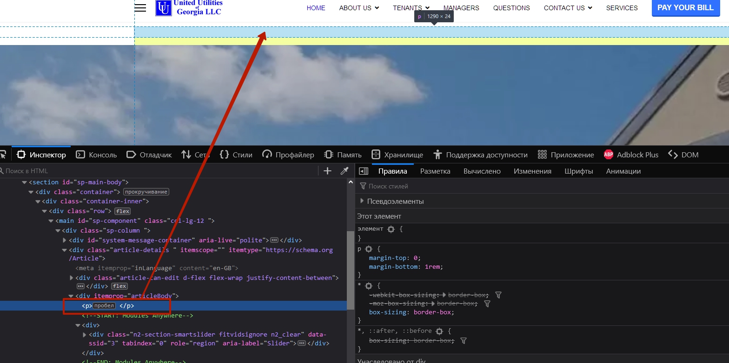Click the SERVICES navigation link

(x=622, y=8)
